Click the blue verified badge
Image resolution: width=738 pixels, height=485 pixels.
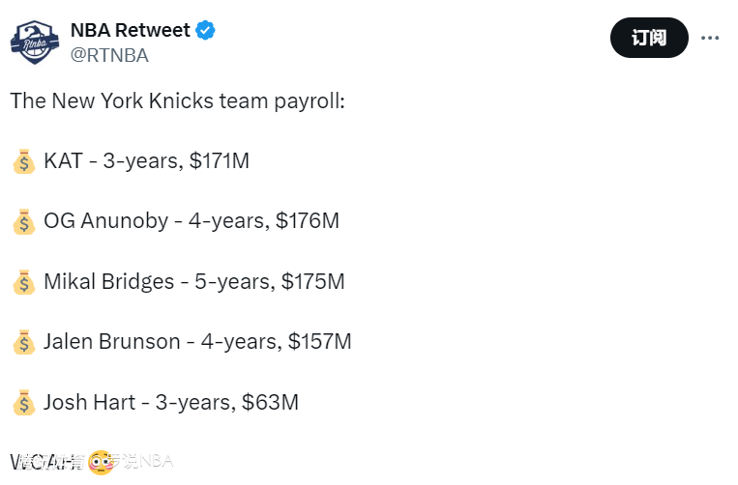point(206,31)
